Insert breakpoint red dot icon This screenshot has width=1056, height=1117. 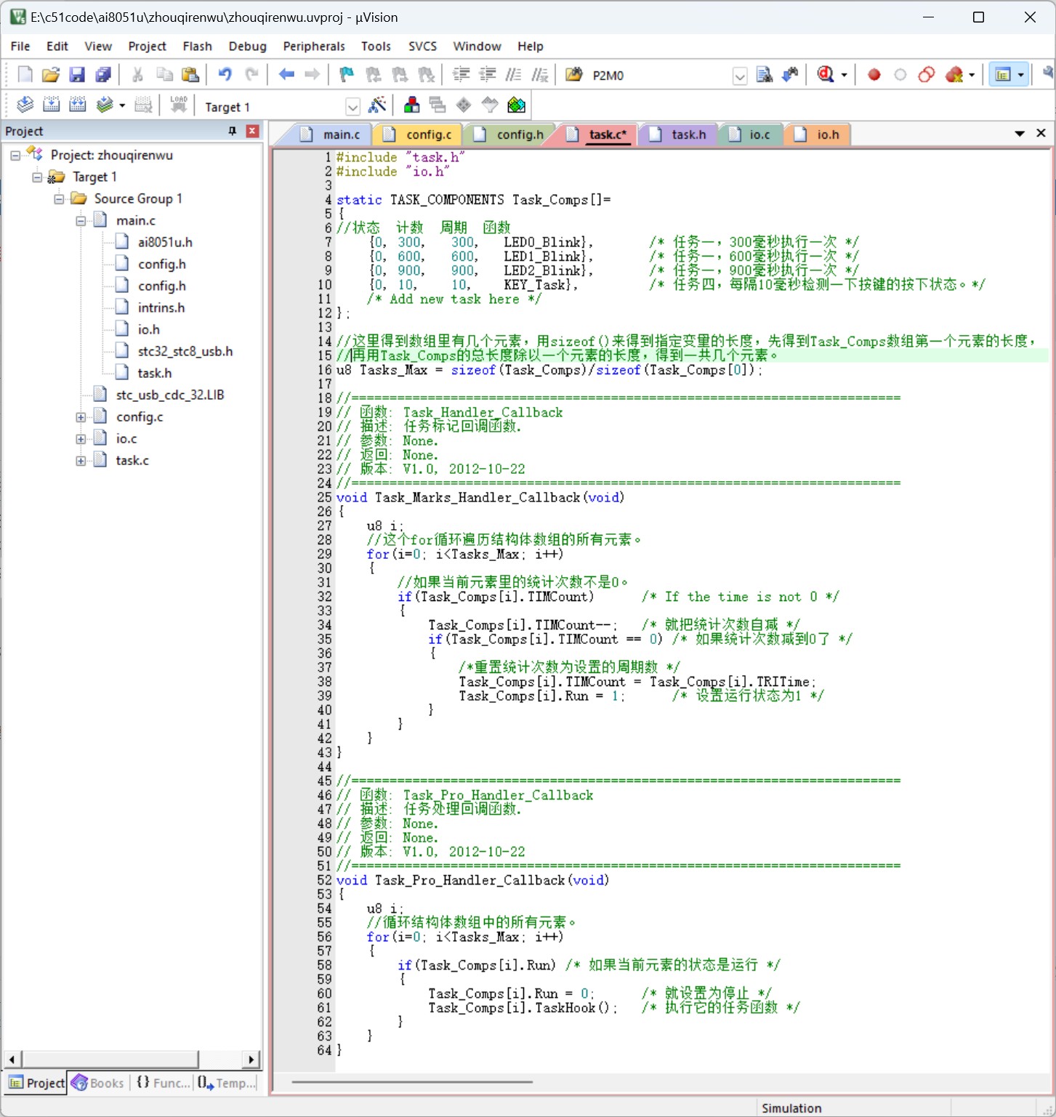874,74
